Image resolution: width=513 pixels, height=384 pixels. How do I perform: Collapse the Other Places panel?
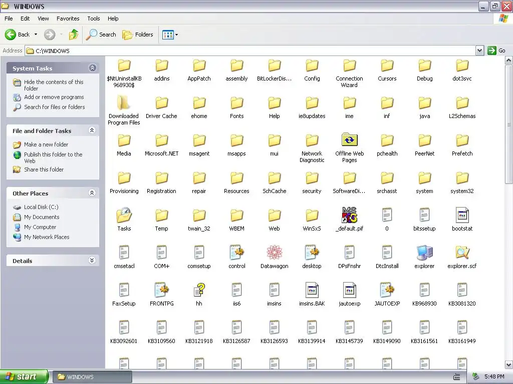click(92, 192)
